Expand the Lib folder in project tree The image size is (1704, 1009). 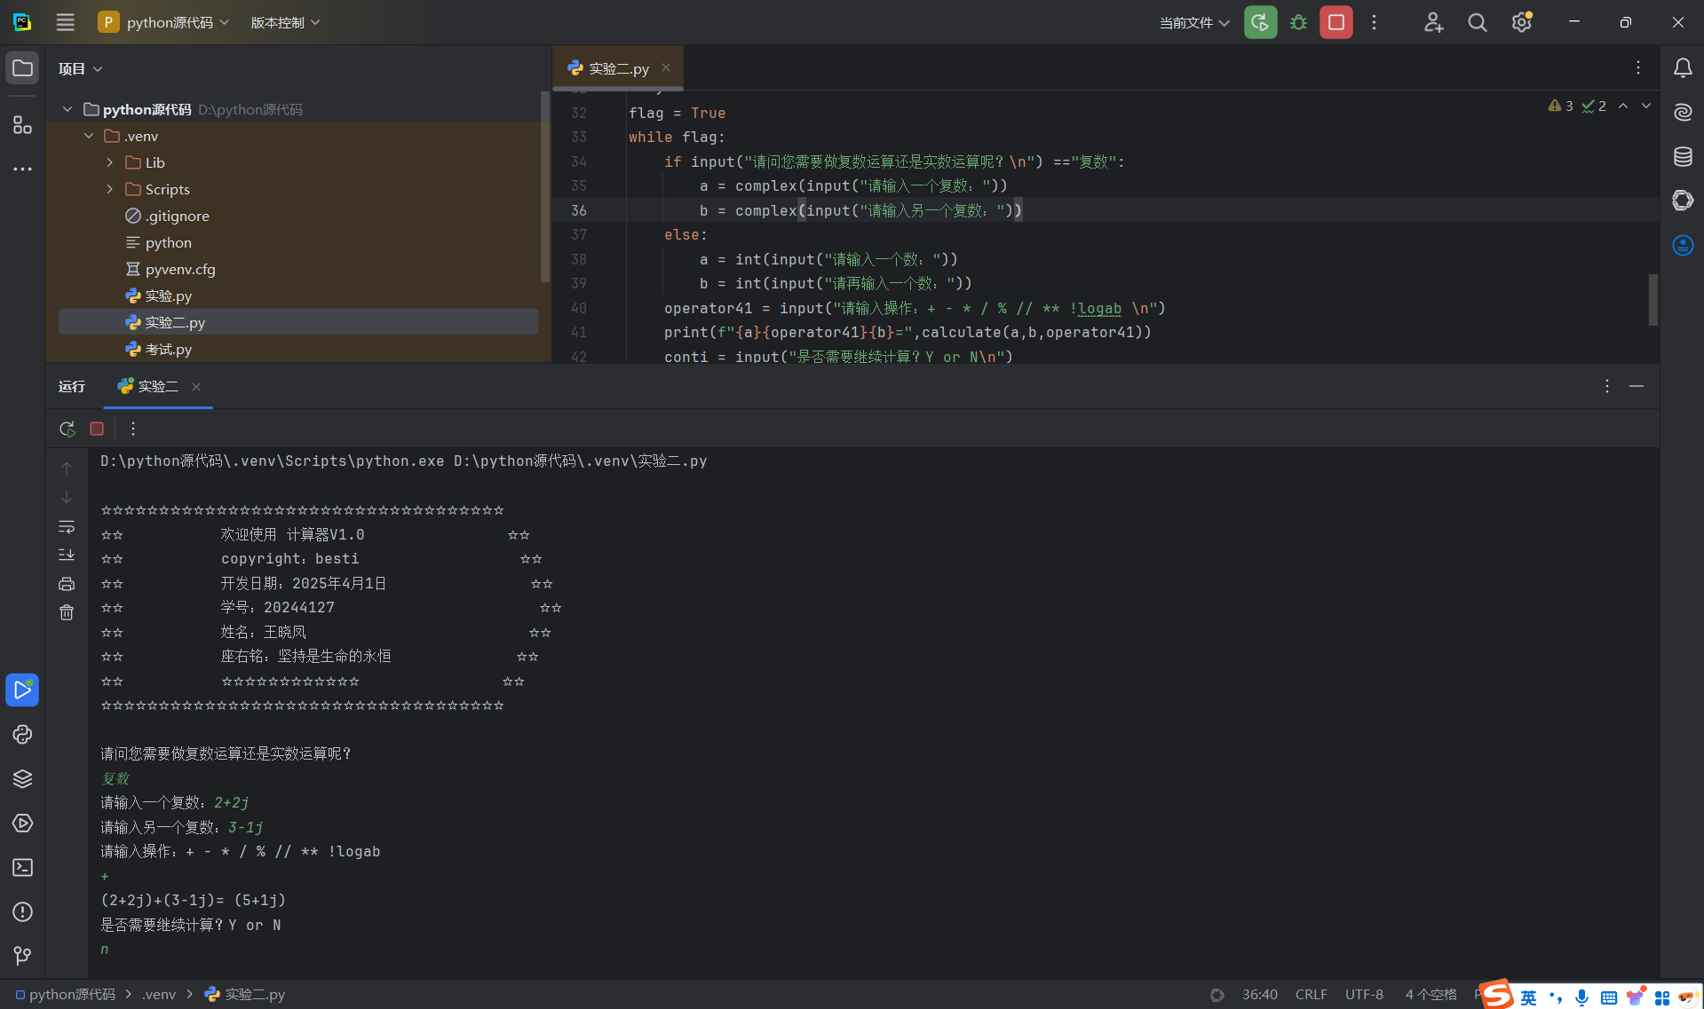point(110,162)
